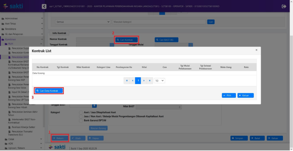Expand the Administrasi menu group

point(22,18)
